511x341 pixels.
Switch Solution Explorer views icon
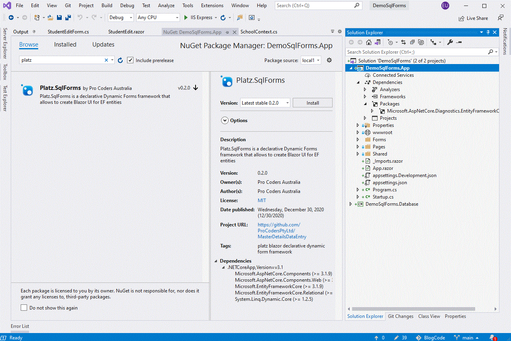[x=378, y=42]
